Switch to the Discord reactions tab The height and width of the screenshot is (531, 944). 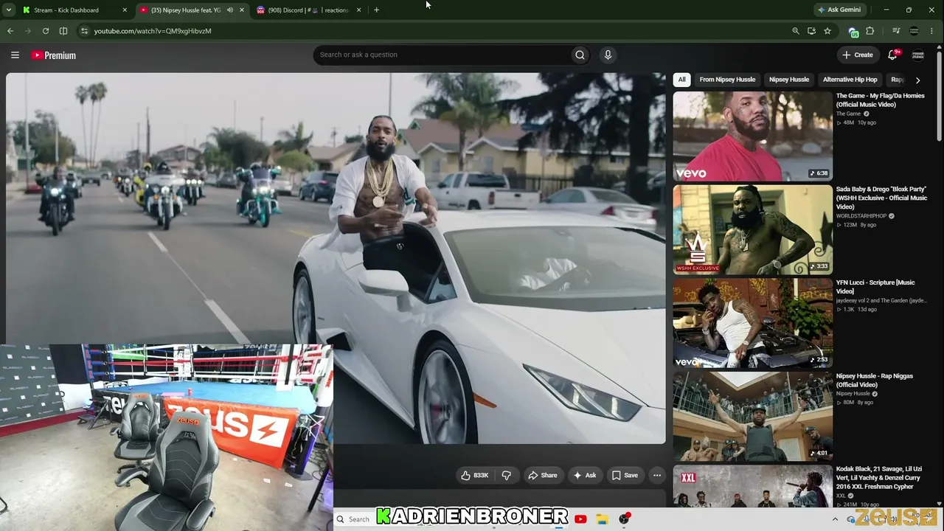point(308,10)
